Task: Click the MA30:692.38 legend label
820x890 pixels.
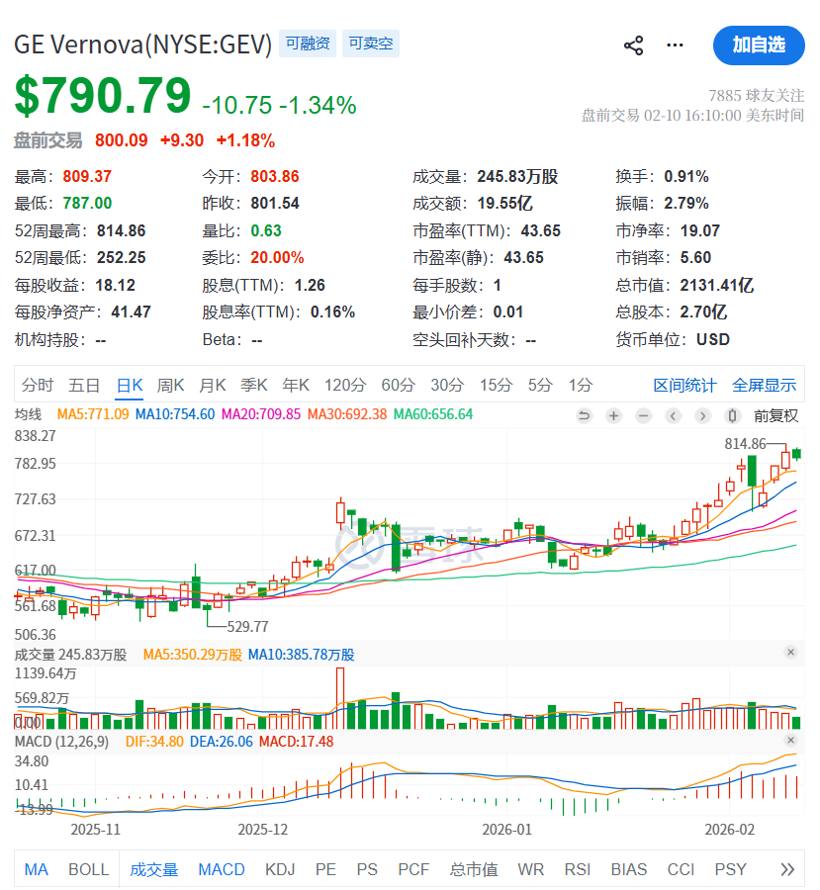Action: 347,414
